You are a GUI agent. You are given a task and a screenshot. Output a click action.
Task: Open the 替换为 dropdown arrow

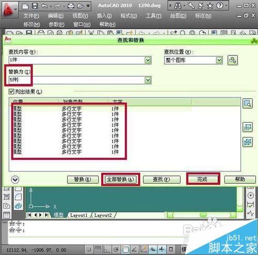[148, 80]
